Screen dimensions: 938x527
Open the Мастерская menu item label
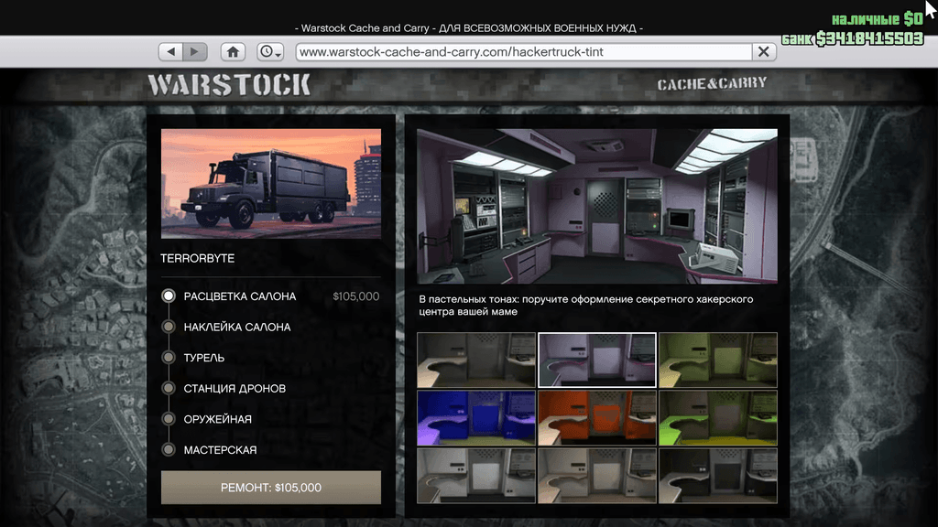220,450
